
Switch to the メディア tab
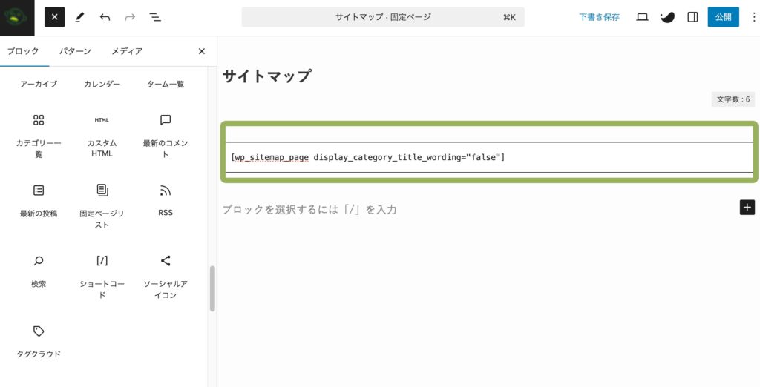coord(127,51)
